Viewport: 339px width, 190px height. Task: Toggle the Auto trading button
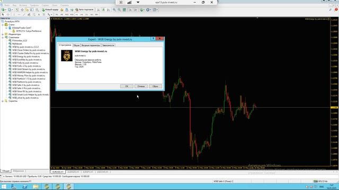click(x=84, y=9)
